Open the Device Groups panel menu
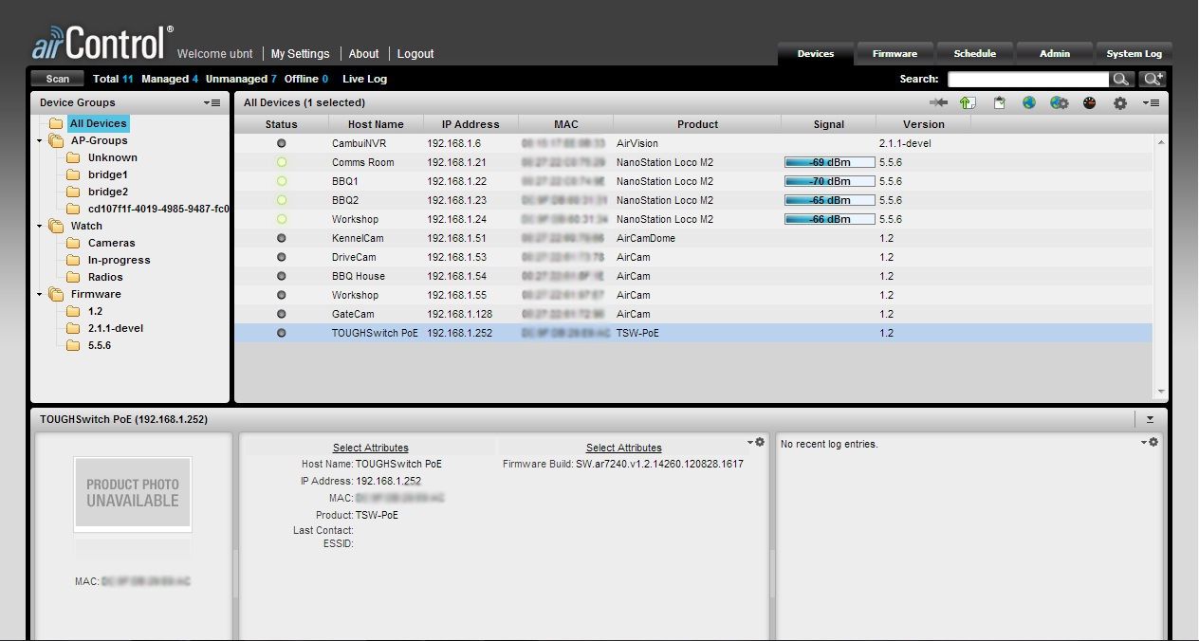 click(212, 102)
